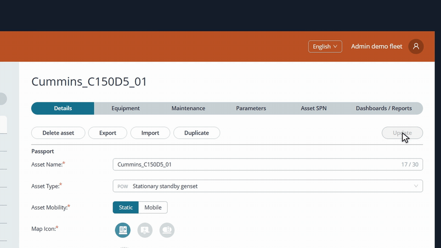Focus the Asset Name input field
441x248 pixels.
(268, 164)
